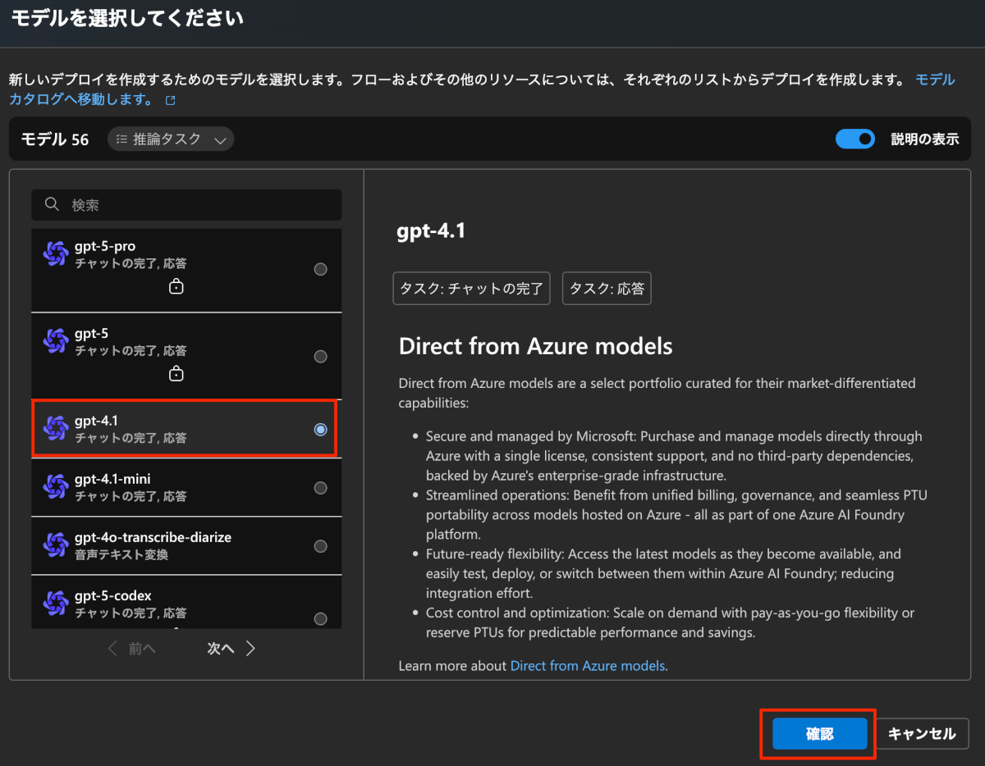The height and width of the screenshot is (766, 985).
Task: Click the gpt-4o-transcribe-diarize model icon
Action: pyautogui.click(x=56, y=545)
